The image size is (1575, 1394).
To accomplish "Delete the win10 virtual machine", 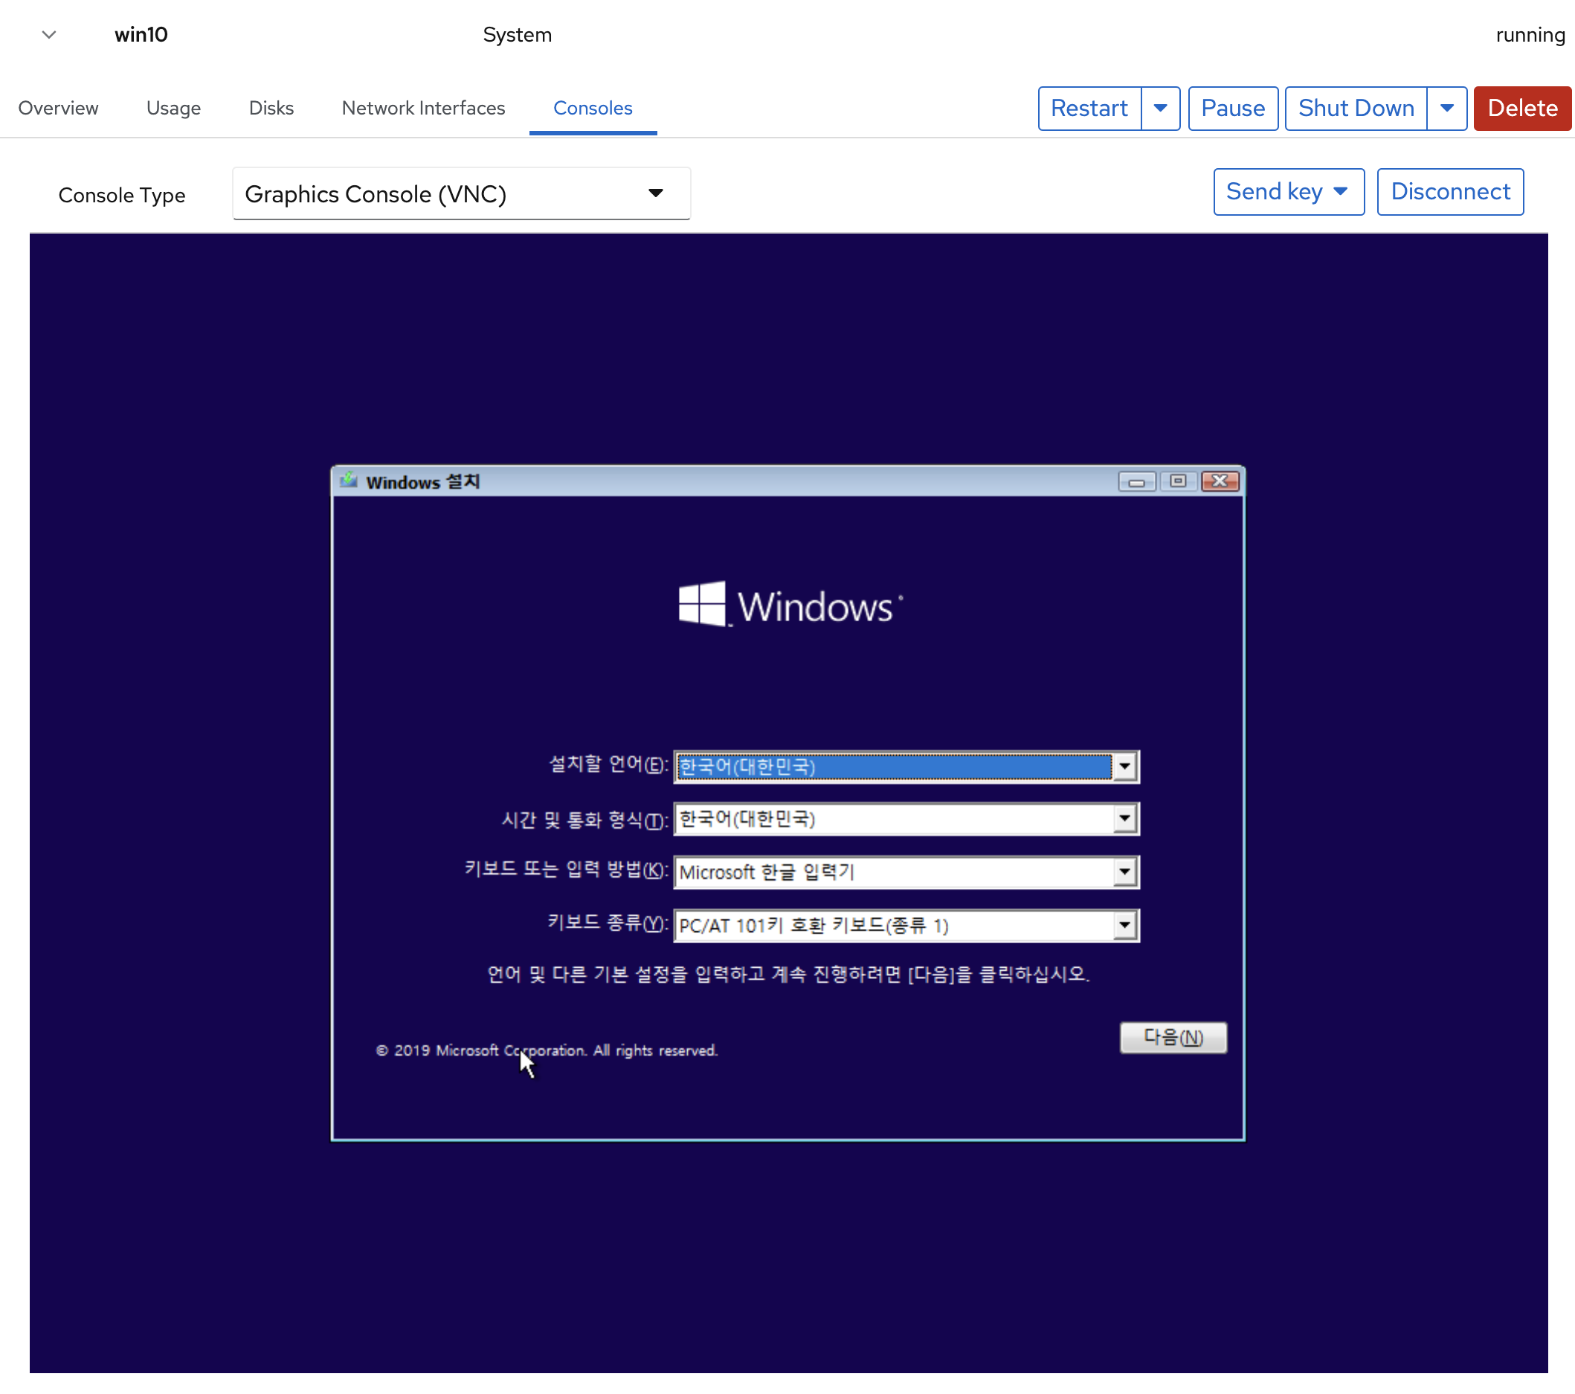I will [1522, 108].
